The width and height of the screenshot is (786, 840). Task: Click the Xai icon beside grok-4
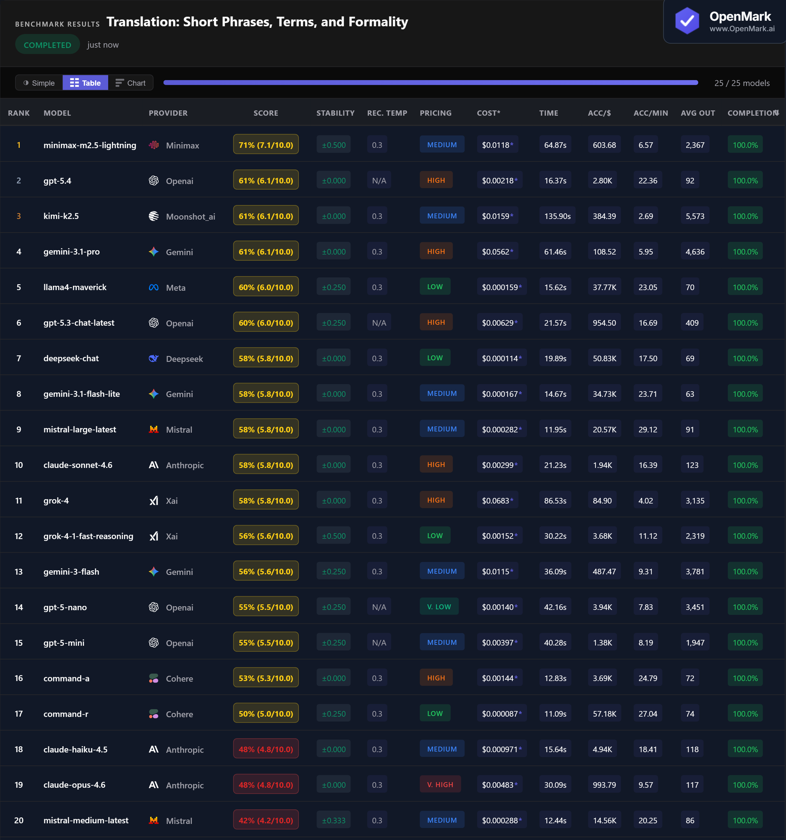(x=154, y=501)
